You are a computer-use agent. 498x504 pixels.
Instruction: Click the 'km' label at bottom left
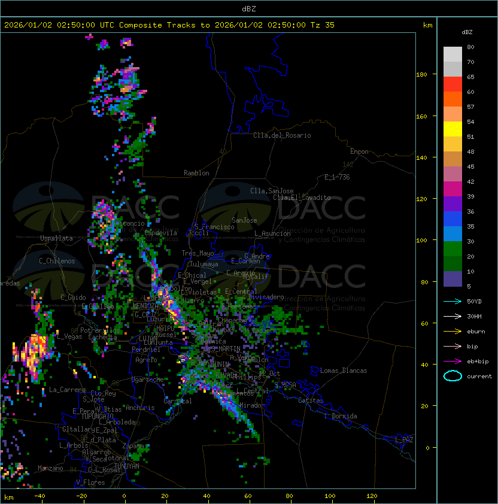(9, 497)
